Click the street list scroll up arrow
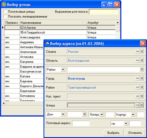 coord(118,23)
